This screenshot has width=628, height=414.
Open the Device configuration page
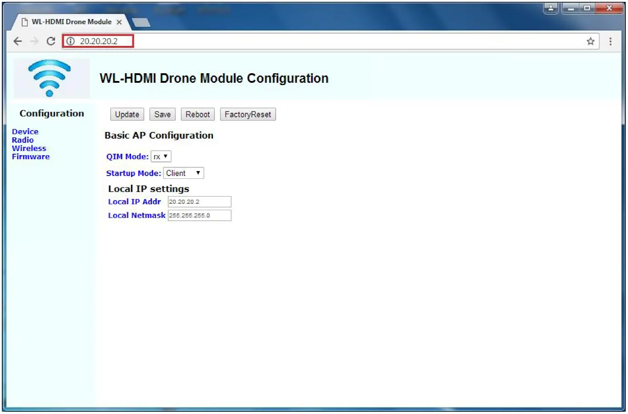tap(25, 131)
